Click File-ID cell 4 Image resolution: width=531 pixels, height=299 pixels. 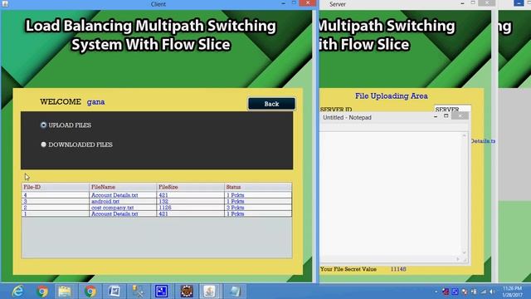coord(56,195)
